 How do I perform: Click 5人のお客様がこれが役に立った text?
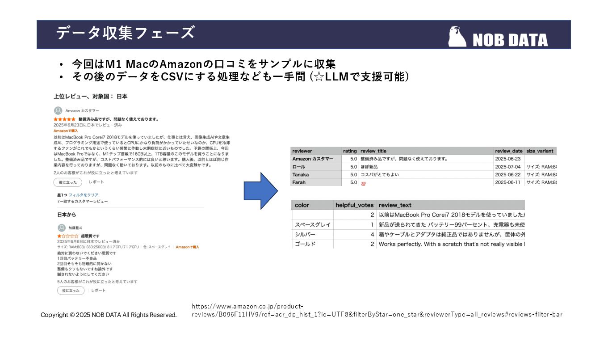(x=97, y=282)
